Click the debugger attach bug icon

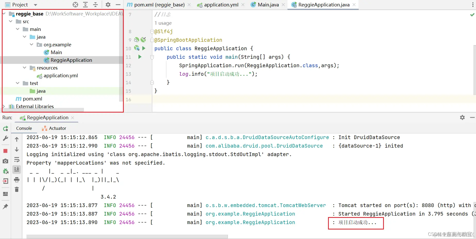(5, 171)
